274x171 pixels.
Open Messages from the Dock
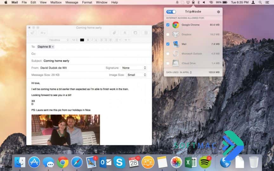[49, 163]
